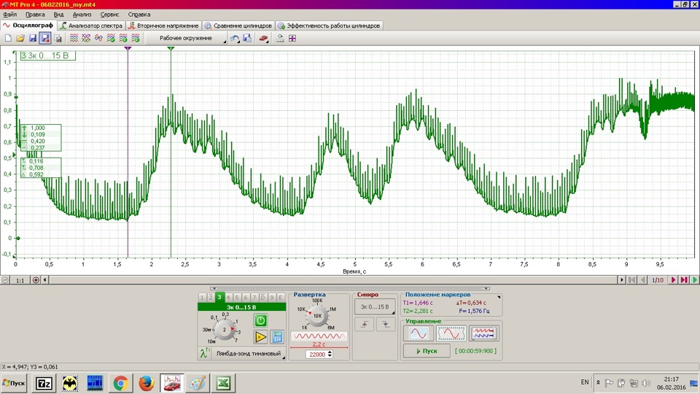Switch to Вторичное напряжение tab
The image size is (700, 394).
click(x=163, y=26)
